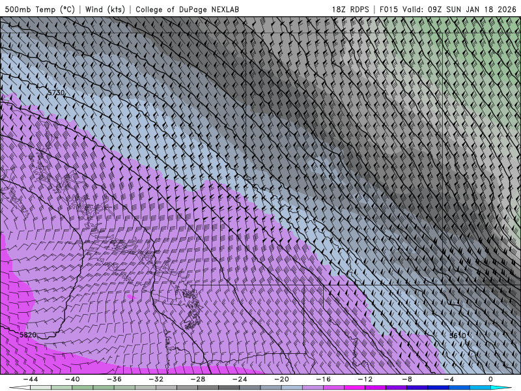This screenshot has height=391, width=521.
Task: Pick the bright magenta swatch left of -12
Action: pyautogui.click(x=355, y=388)
